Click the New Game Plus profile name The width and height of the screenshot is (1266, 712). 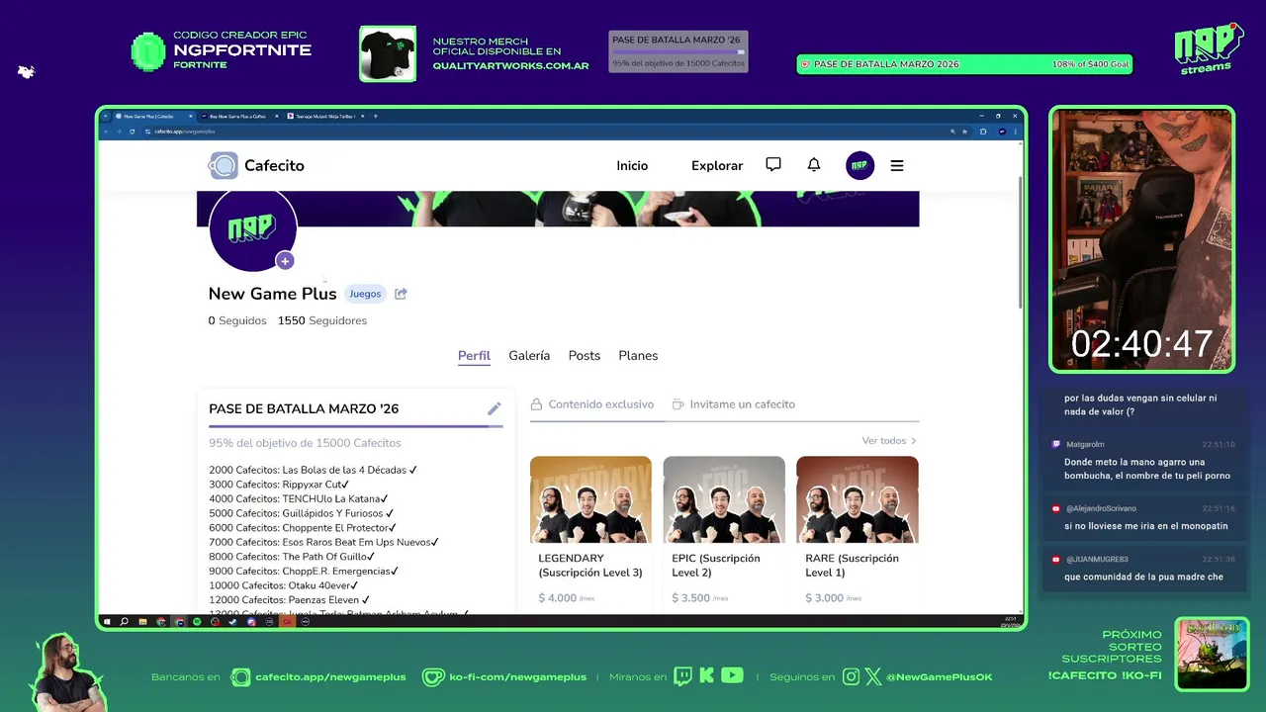tap(272, 294)
